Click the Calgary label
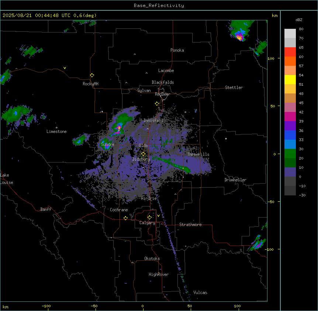This screenshot has height=311, width=318. click(x=147, y=223)
